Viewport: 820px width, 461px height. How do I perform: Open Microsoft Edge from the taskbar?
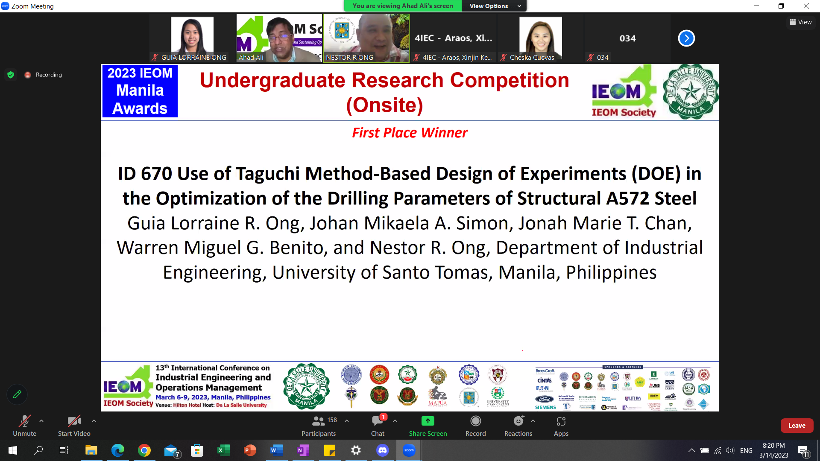coord(117,450)
